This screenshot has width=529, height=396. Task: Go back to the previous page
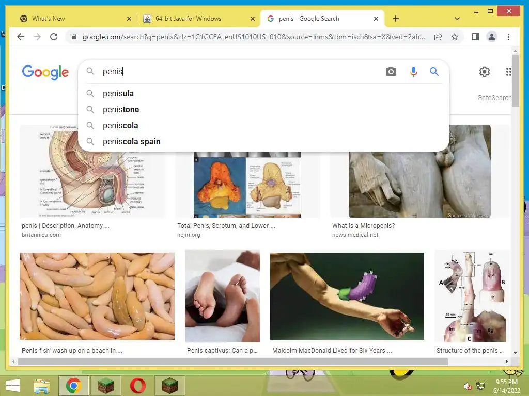21,37
